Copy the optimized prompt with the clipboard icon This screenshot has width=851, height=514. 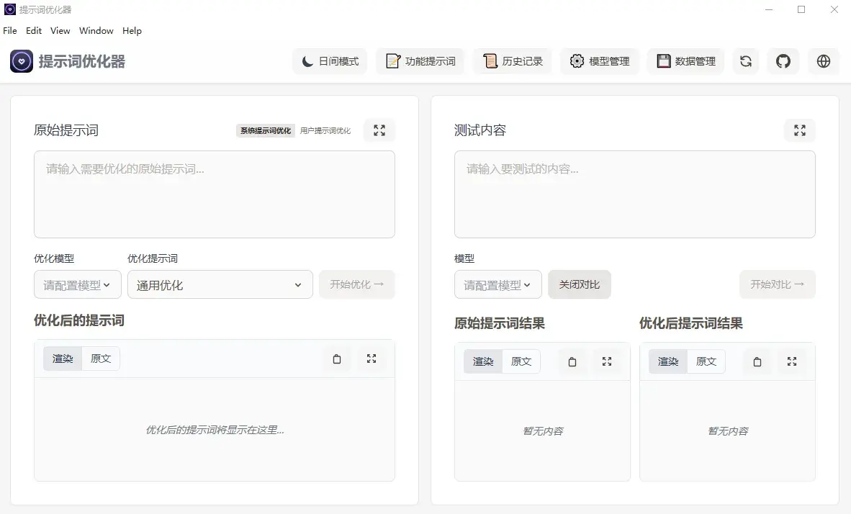click(336, 358)
